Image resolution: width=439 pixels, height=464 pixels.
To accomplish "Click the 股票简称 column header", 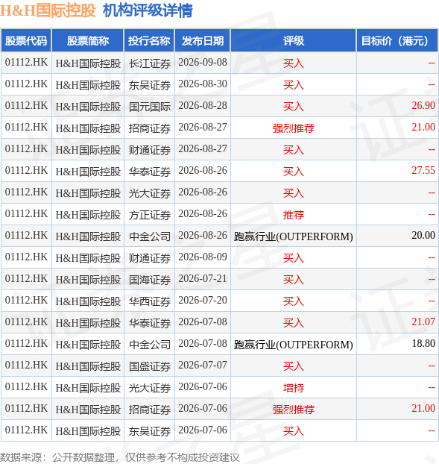I will [x=88, y=40].
